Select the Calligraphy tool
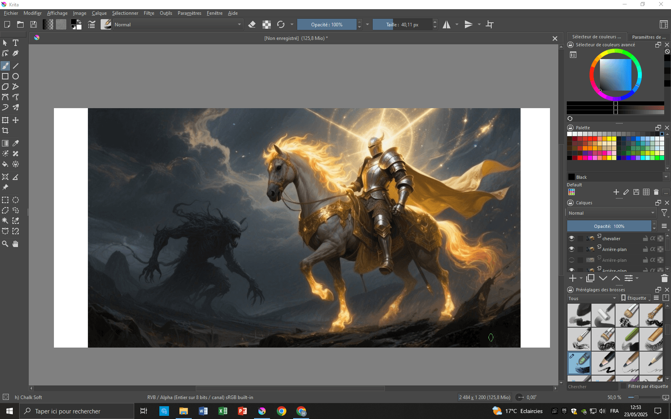The height and width of the screenshot is (419, 671). 16,53
